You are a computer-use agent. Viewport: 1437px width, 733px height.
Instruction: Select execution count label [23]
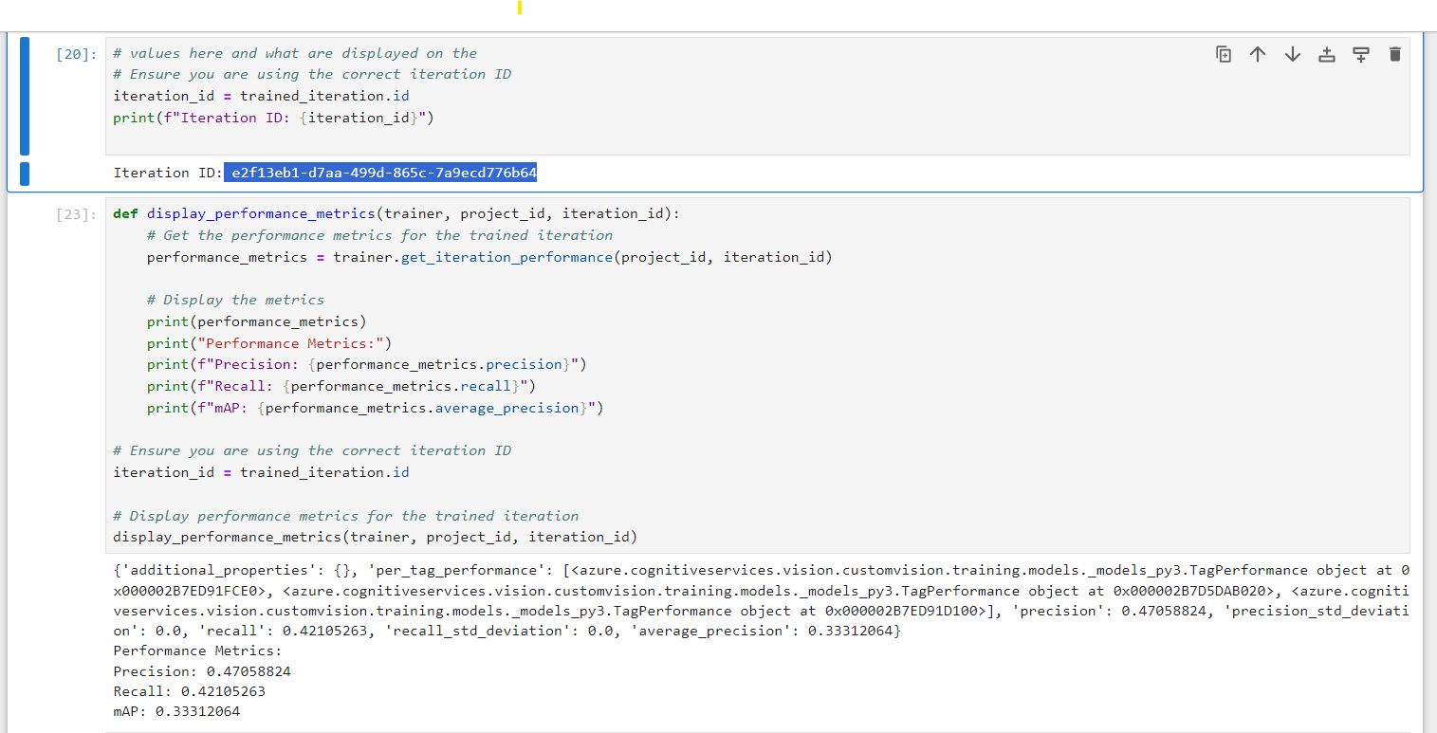click(75, 213)
